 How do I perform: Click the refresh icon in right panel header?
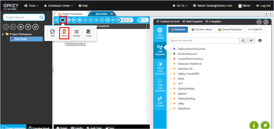click(266, 22)
